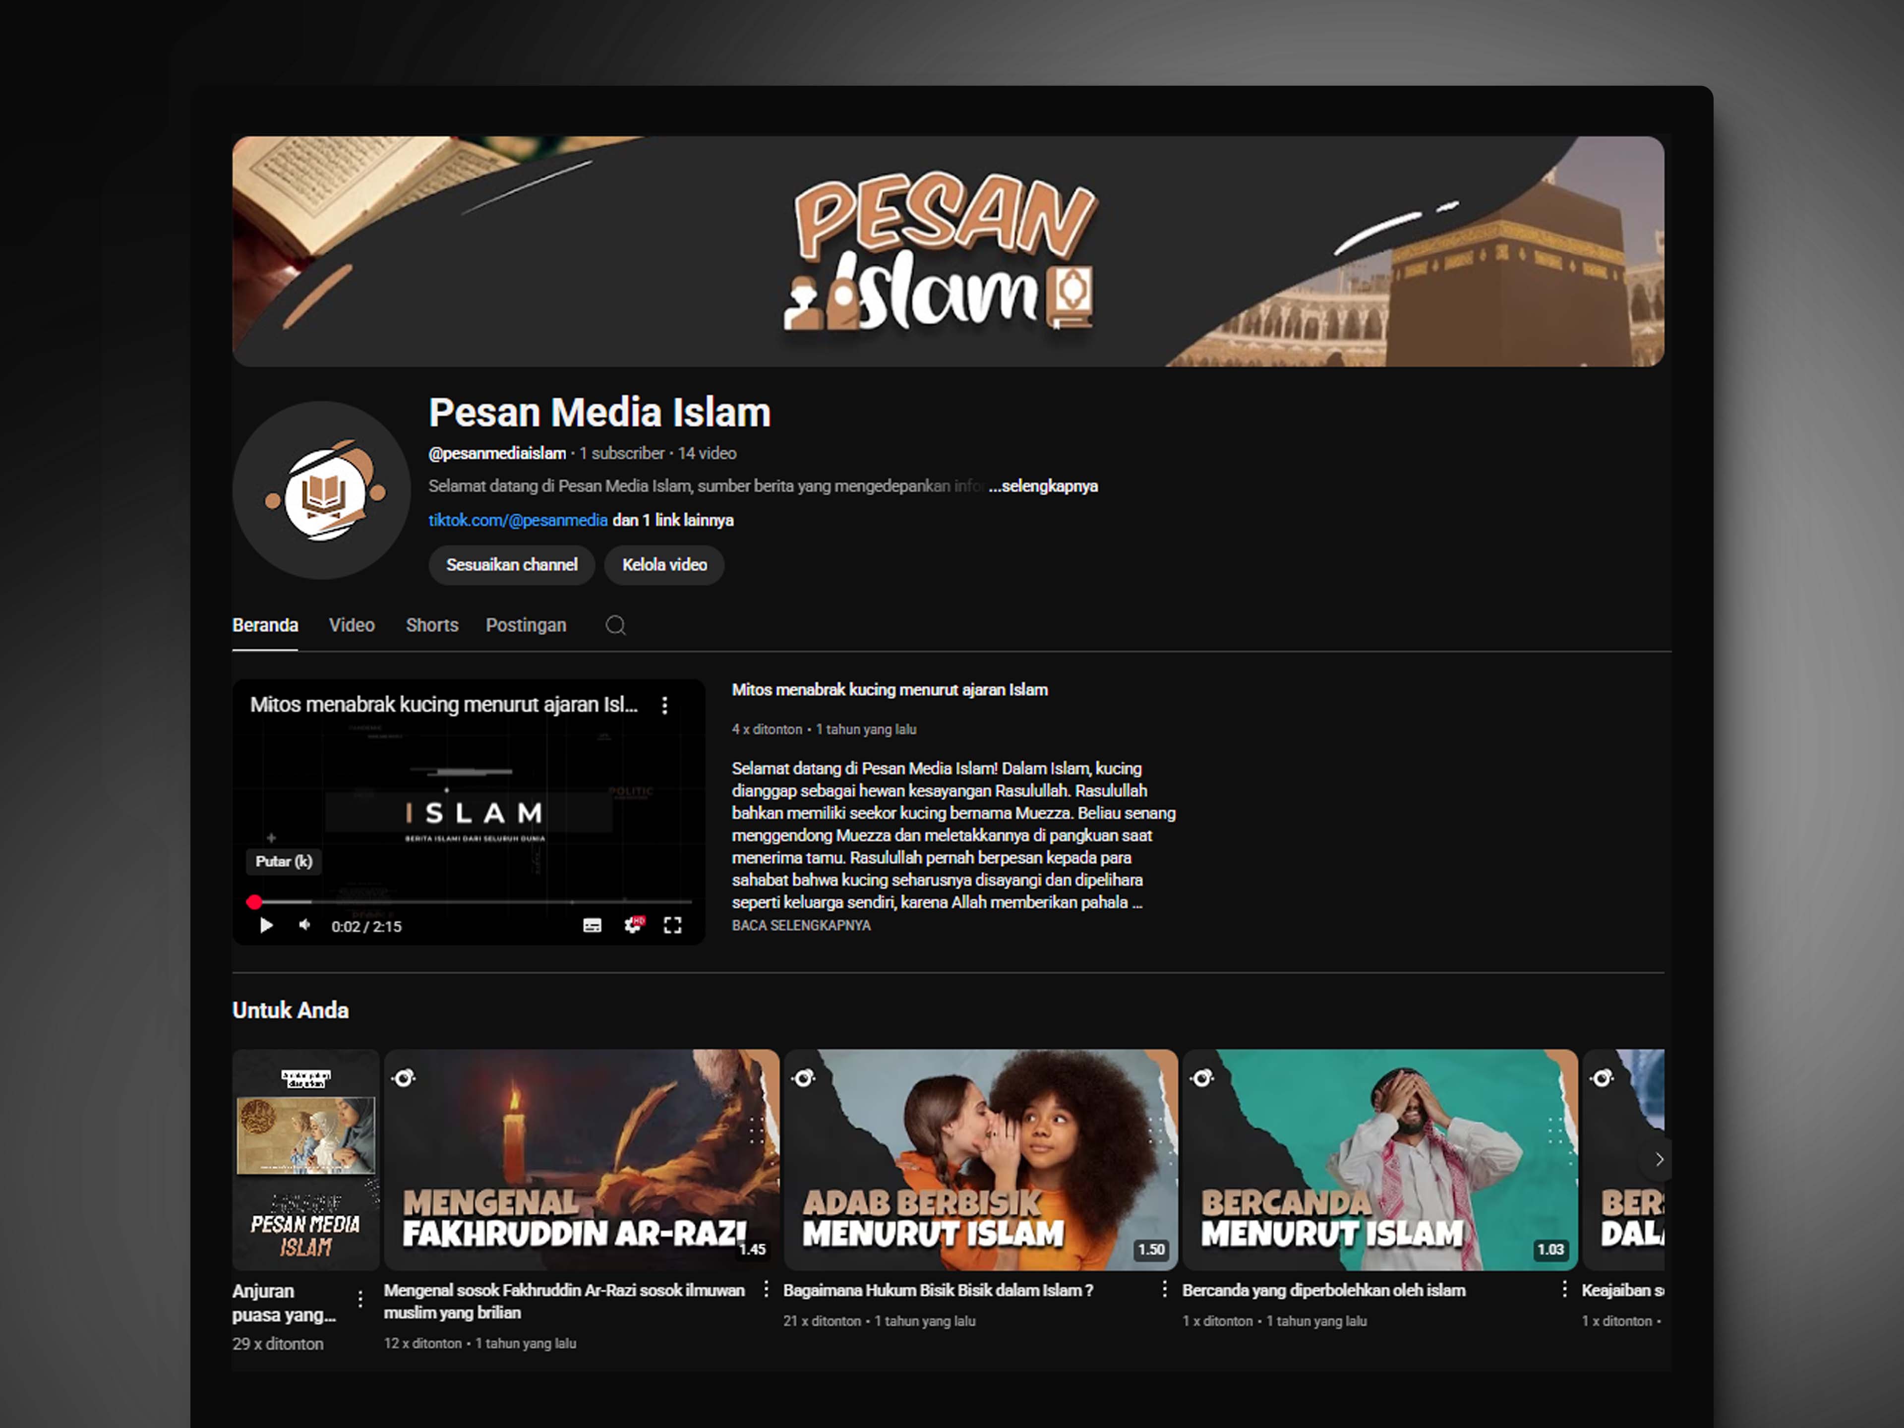Enter fullscreen mode in video player

point(673,925)
